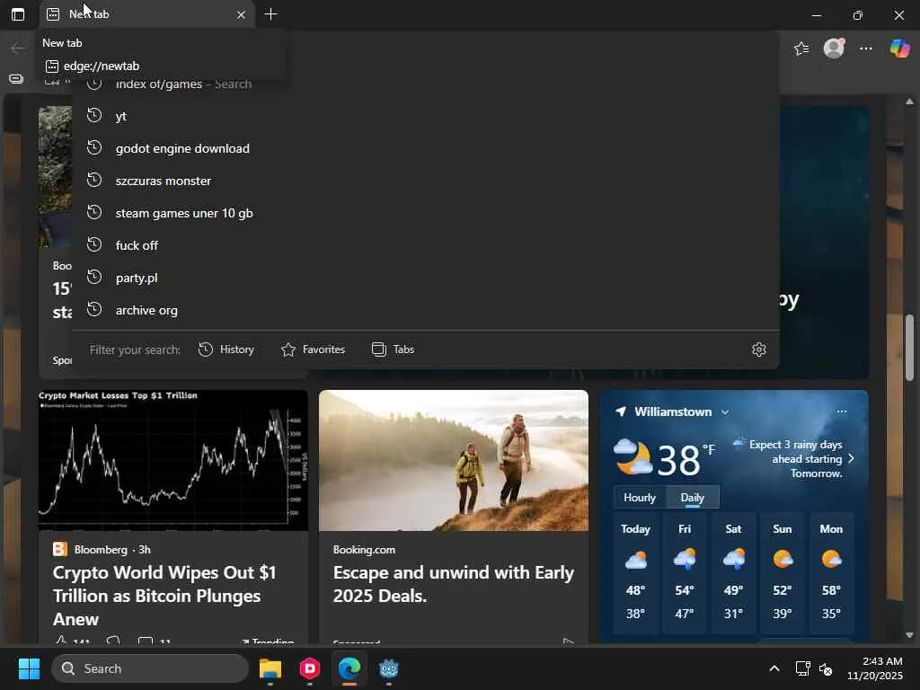The width and height of the screenshot is (920, 690).
Task: Open 'Escape and unwind with Early 2025 Deals'
Action: click(x=454, y=584)
